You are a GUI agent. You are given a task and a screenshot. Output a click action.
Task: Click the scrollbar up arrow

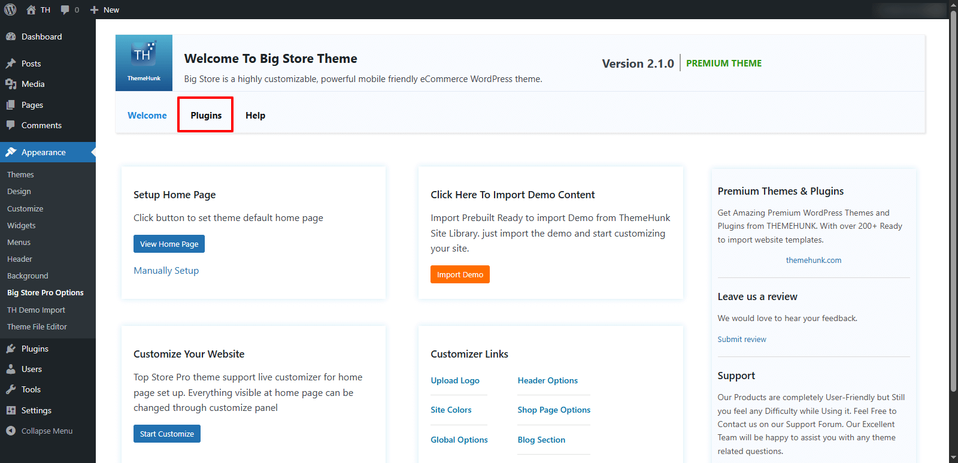953,5
